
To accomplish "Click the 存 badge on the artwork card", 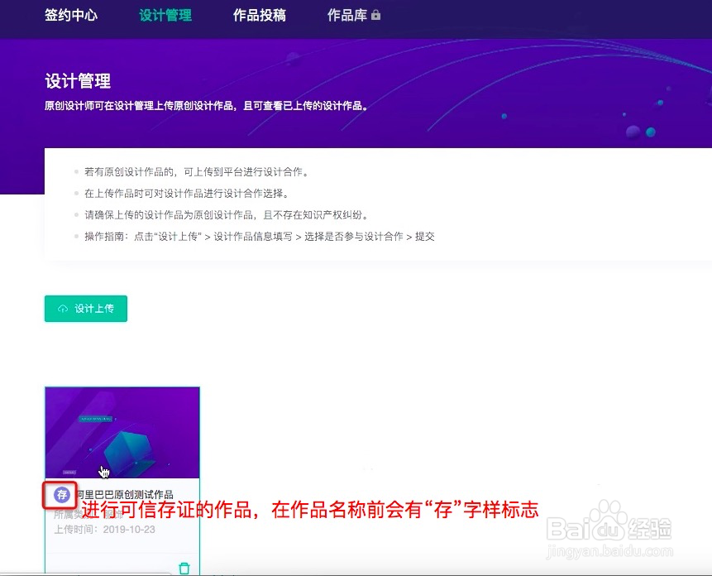I will pos(62,494).
